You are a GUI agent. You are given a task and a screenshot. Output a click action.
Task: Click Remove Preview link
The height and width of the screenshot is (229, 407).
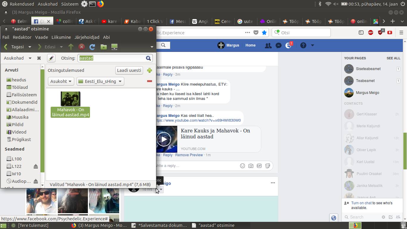pos(189,155)
